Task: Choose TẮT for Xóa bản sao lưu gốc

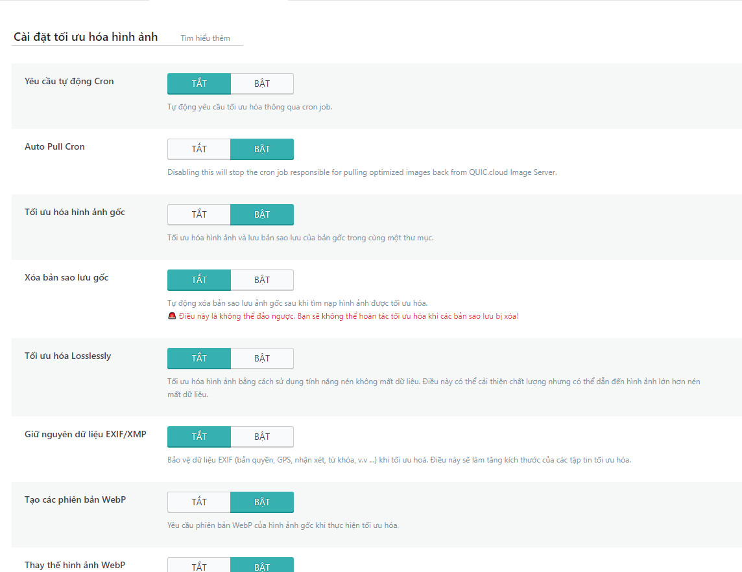Action: [199, 280]
